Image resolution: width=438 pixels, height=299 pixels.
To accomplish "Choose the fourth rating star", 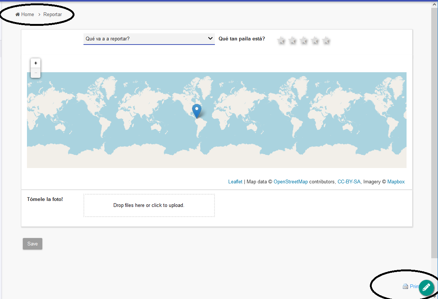I will tap(315, 40).
